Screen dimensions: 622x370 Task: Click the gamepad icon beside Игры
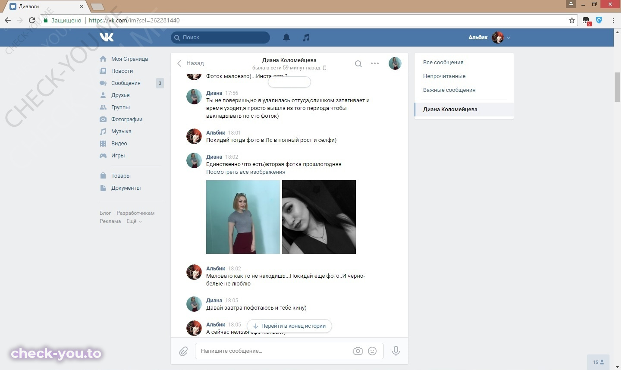(103, 156)
